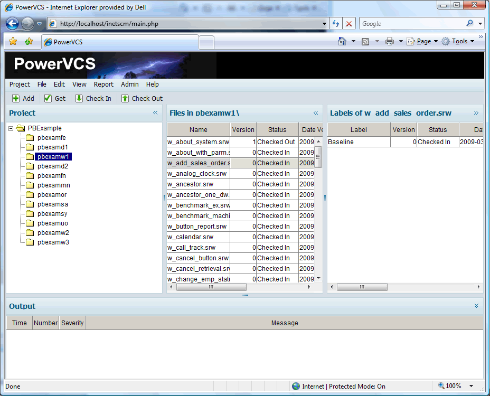This screenshot has height=396, width=490.
Task: Select the w_about_system.srw file row
Action: coord(241,142)
